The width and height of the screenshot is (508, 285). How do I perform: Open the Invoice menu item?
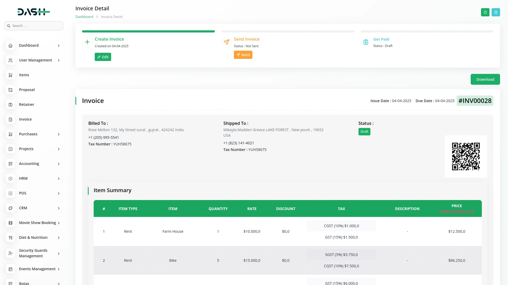[x=25, y=119]
